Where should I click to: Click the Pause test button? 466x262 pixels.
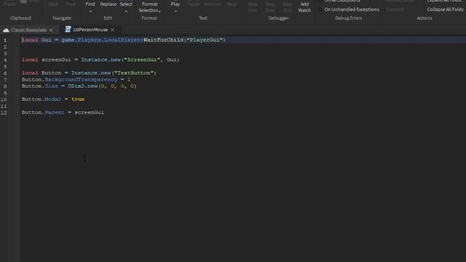click(x=194, y=4)
